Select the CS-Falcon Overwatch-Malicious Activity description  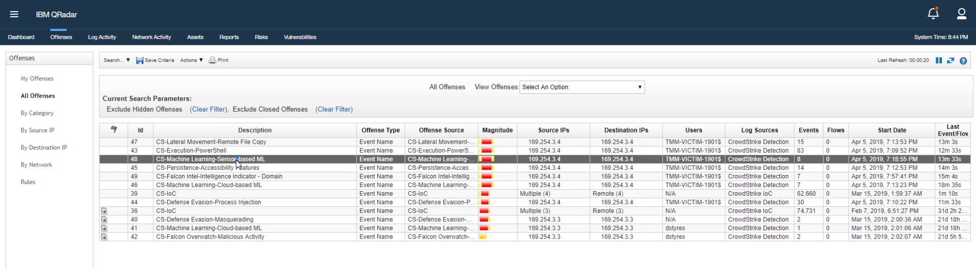[x=210, y=237]
